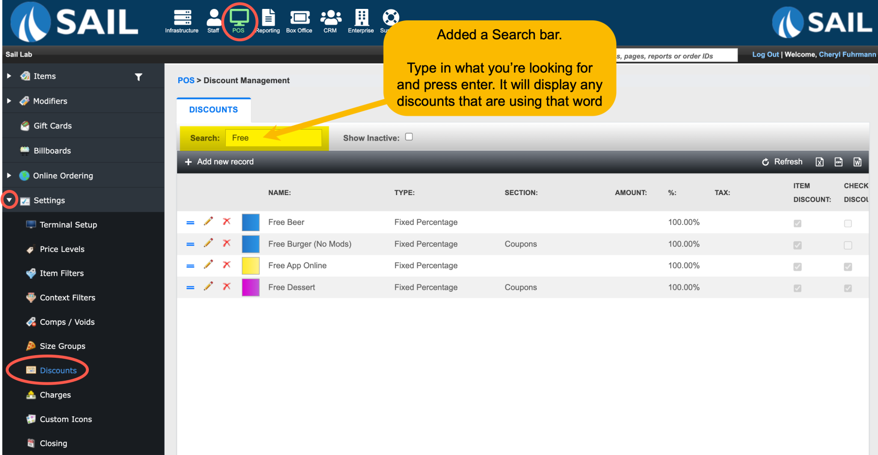Enable the Show Inactive checkbox
The image size is (878, 455).
point(409,137)
